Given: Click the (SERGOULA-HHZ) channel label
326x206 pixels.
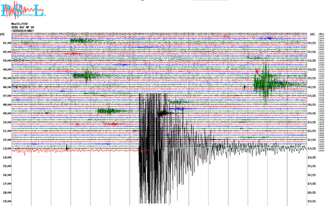Looking at the screenshot, I should (x=23, y=31).
